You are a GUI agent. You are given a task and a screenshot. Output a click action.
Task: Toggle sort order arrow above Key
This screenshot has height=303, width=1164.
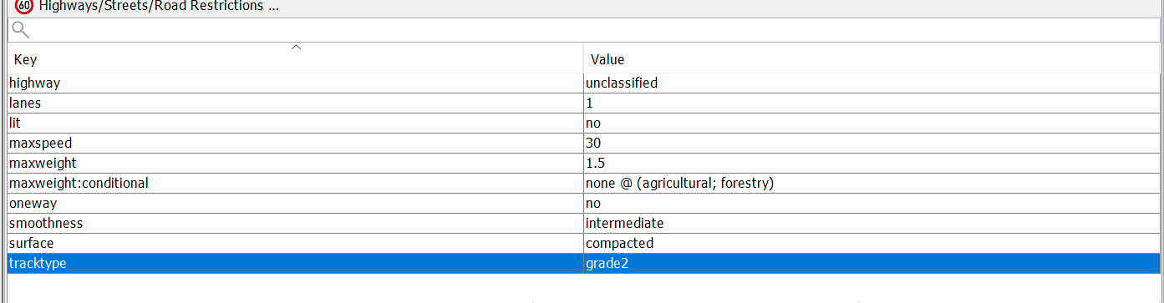pyautogui.click(x=296, y=48)
